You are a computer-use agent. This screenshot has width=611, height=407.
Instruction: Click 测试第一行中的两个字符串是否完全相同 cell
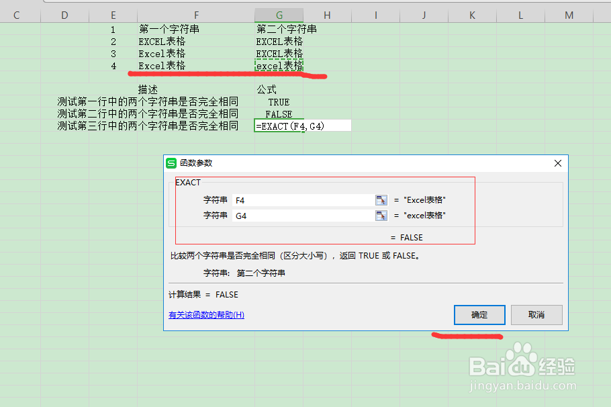[148, 102]
